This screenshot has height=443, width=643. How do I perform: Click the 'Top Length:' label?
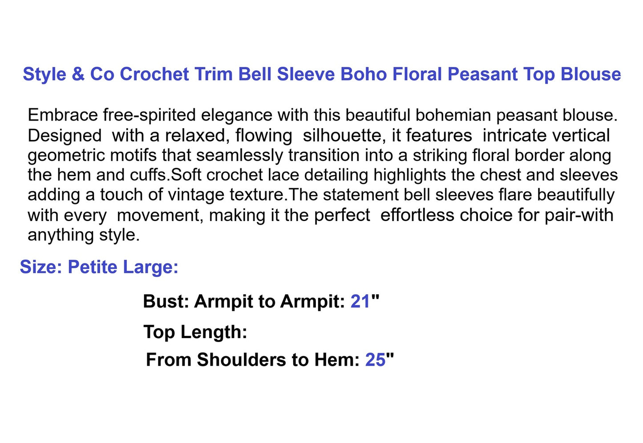195,333
